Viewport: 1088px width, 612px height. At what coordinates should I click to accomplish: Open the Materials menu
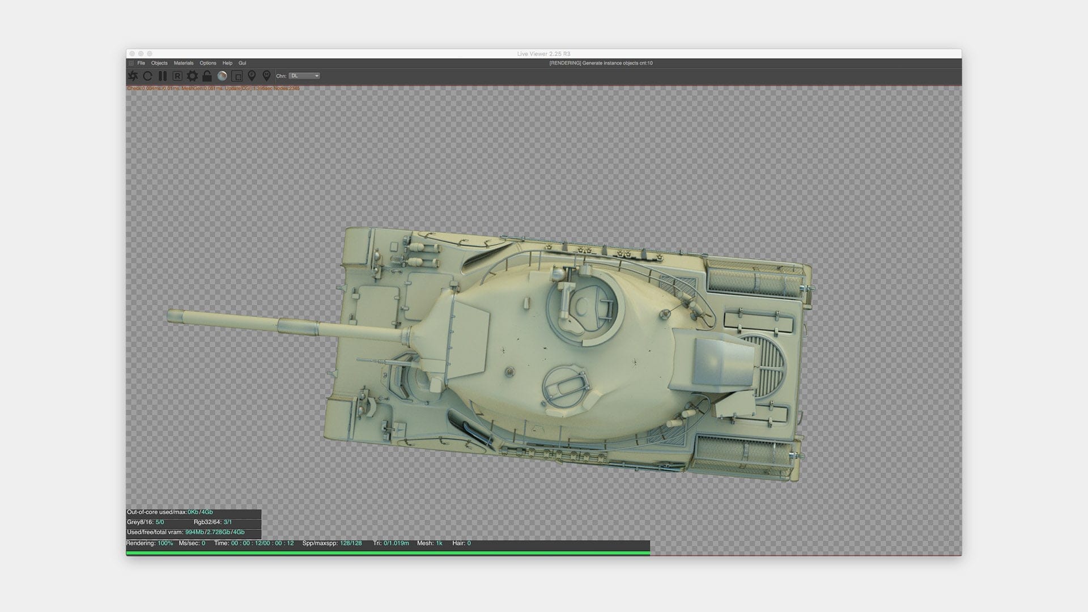[x=184, y=63]
